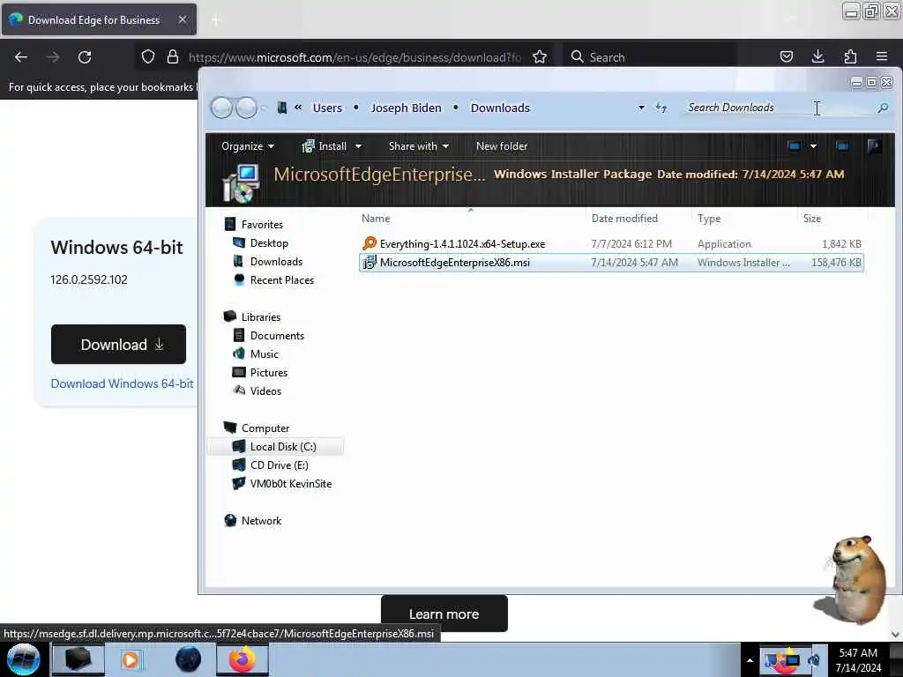Change your view icon in Explorer toolbar
Image resolution: width=903 pixels, height=677 pixels.
click(794, 146)
